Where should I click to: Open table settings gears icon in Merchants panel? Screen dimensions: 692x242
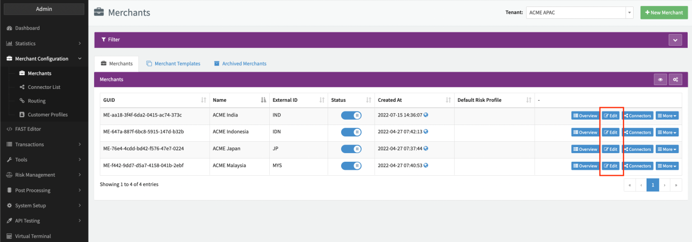click(675, 80)
